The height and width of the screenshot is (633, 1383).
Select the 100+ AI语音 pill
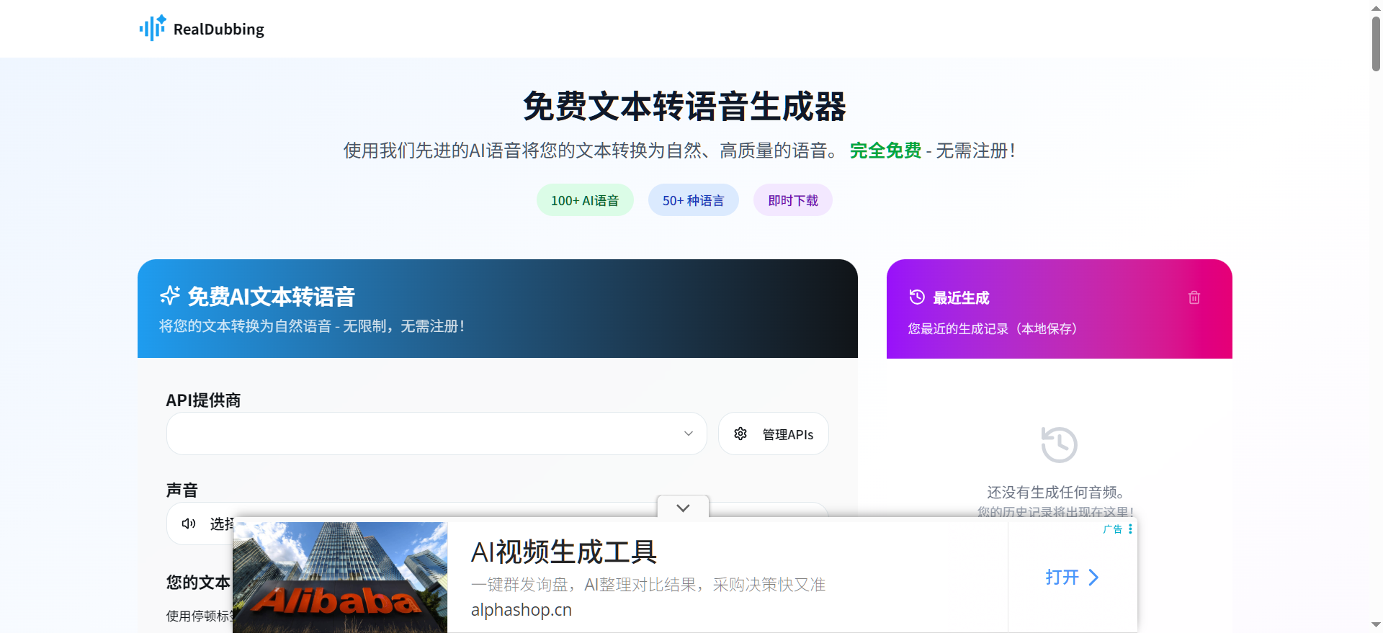tap(584, 200)
